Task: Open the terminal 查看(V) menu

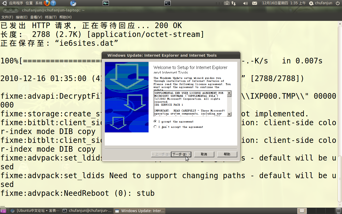Action: pyautogui.click(x=36, y=17)
